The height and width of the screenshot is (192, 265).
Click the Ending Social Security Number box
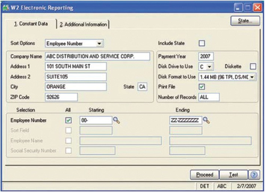187,151
